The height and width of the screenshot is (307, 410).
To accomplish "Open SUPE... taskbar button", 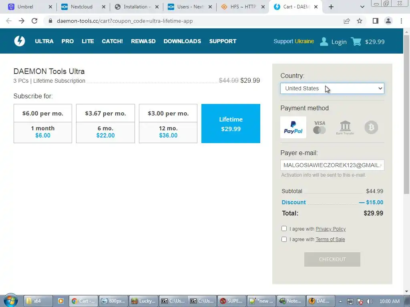I will [232, 301].
